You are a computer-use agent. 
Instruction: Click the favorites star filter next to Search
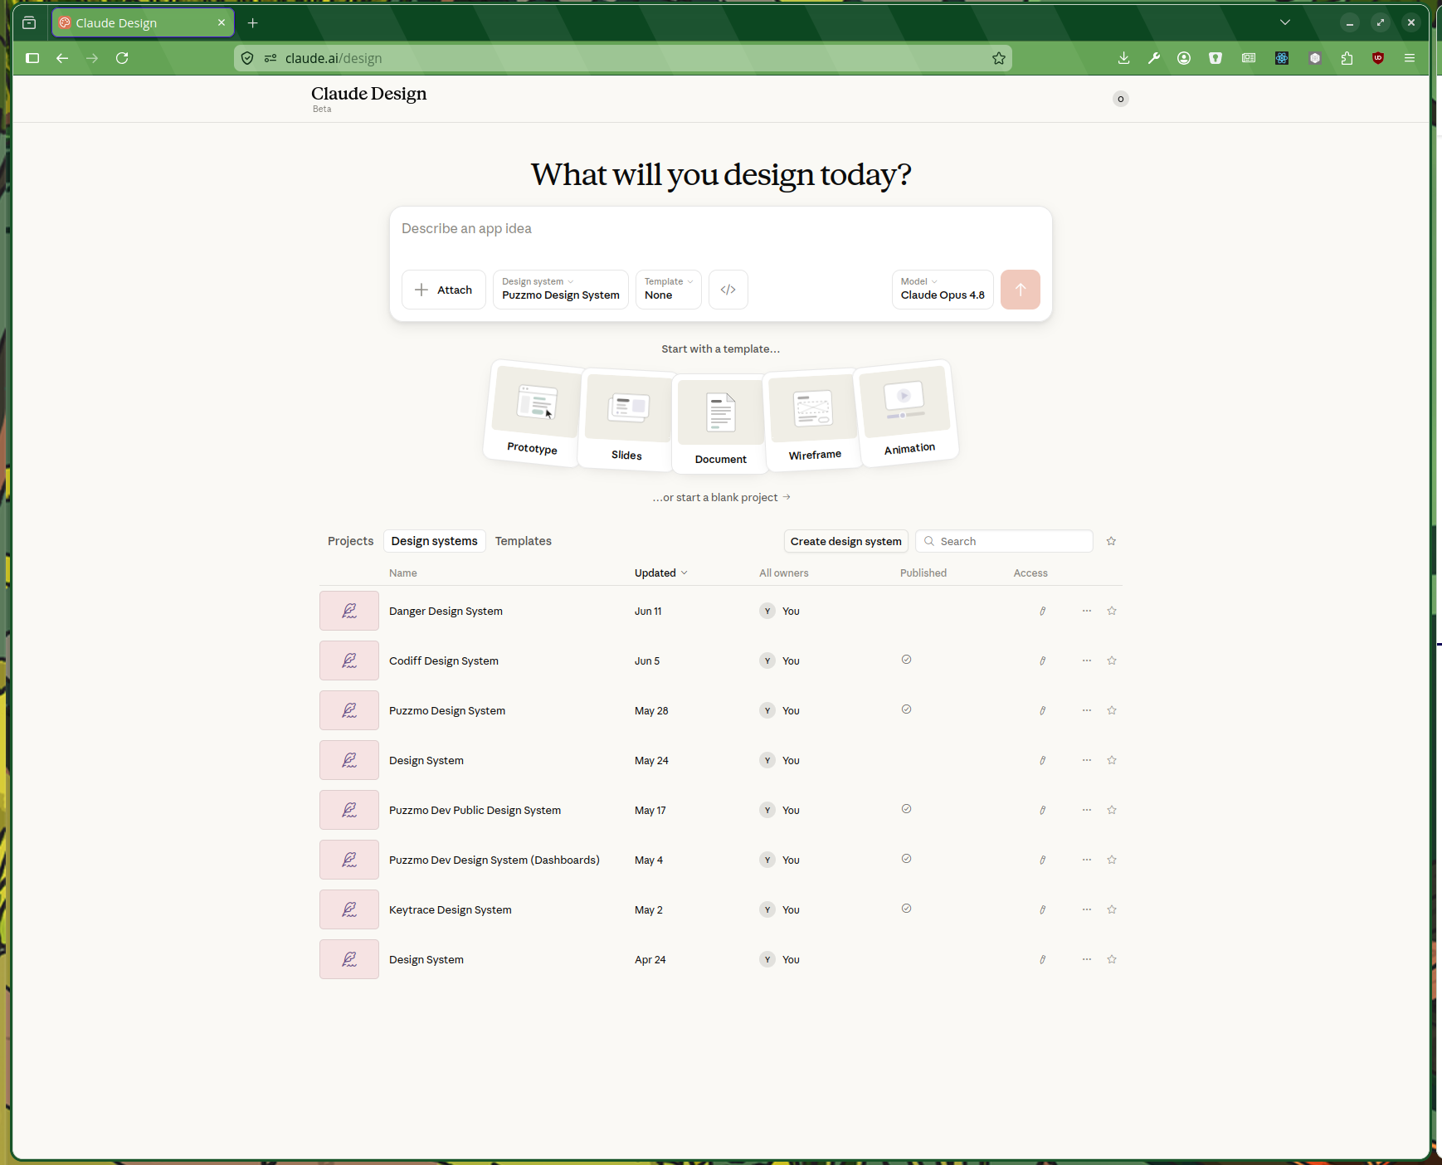1111,541
